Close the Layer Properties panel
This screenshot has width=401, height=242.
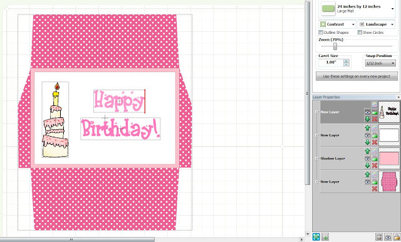coord(398,97)
